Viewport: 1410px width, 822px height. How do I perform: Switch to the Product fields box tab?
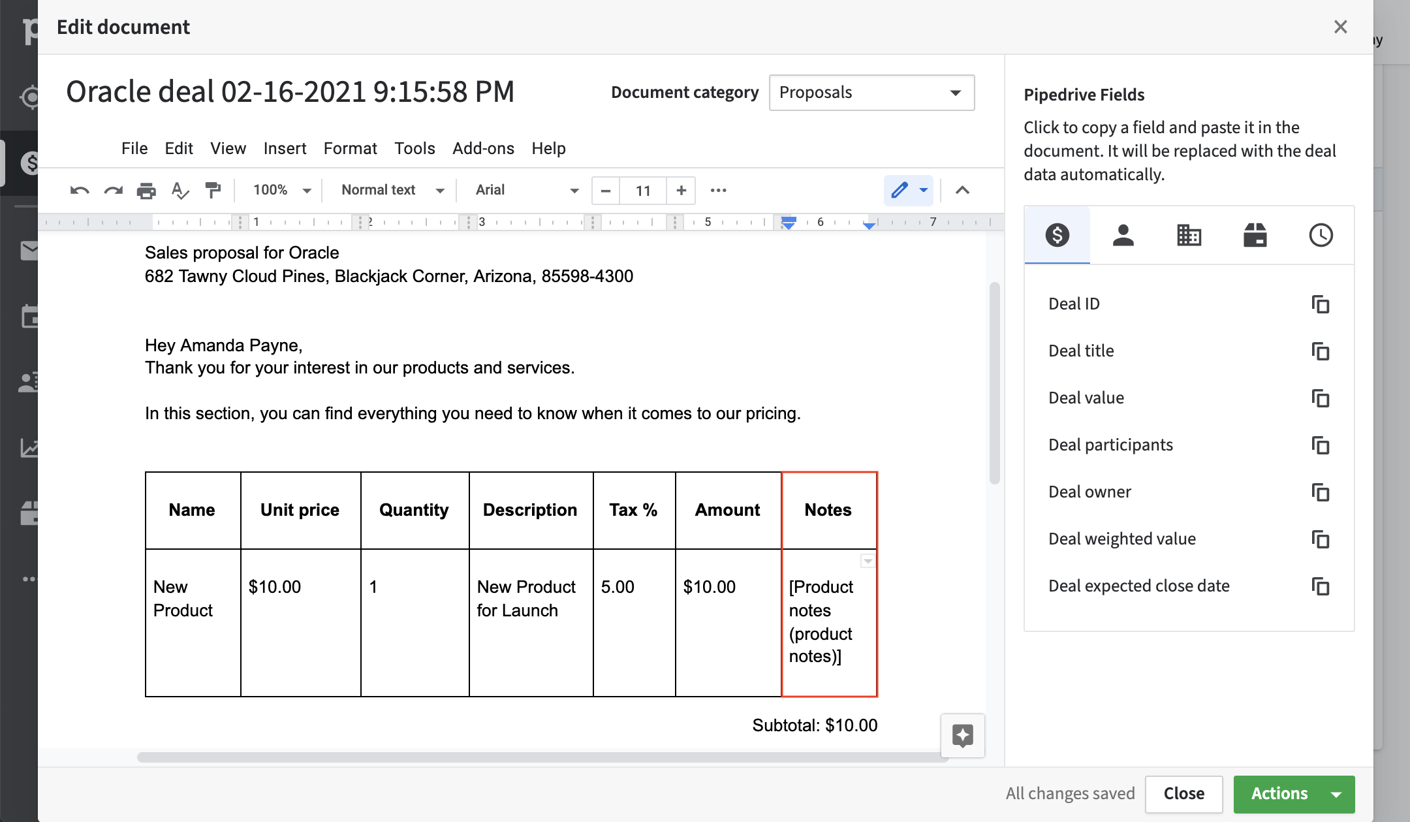[x=1255, y=235]
